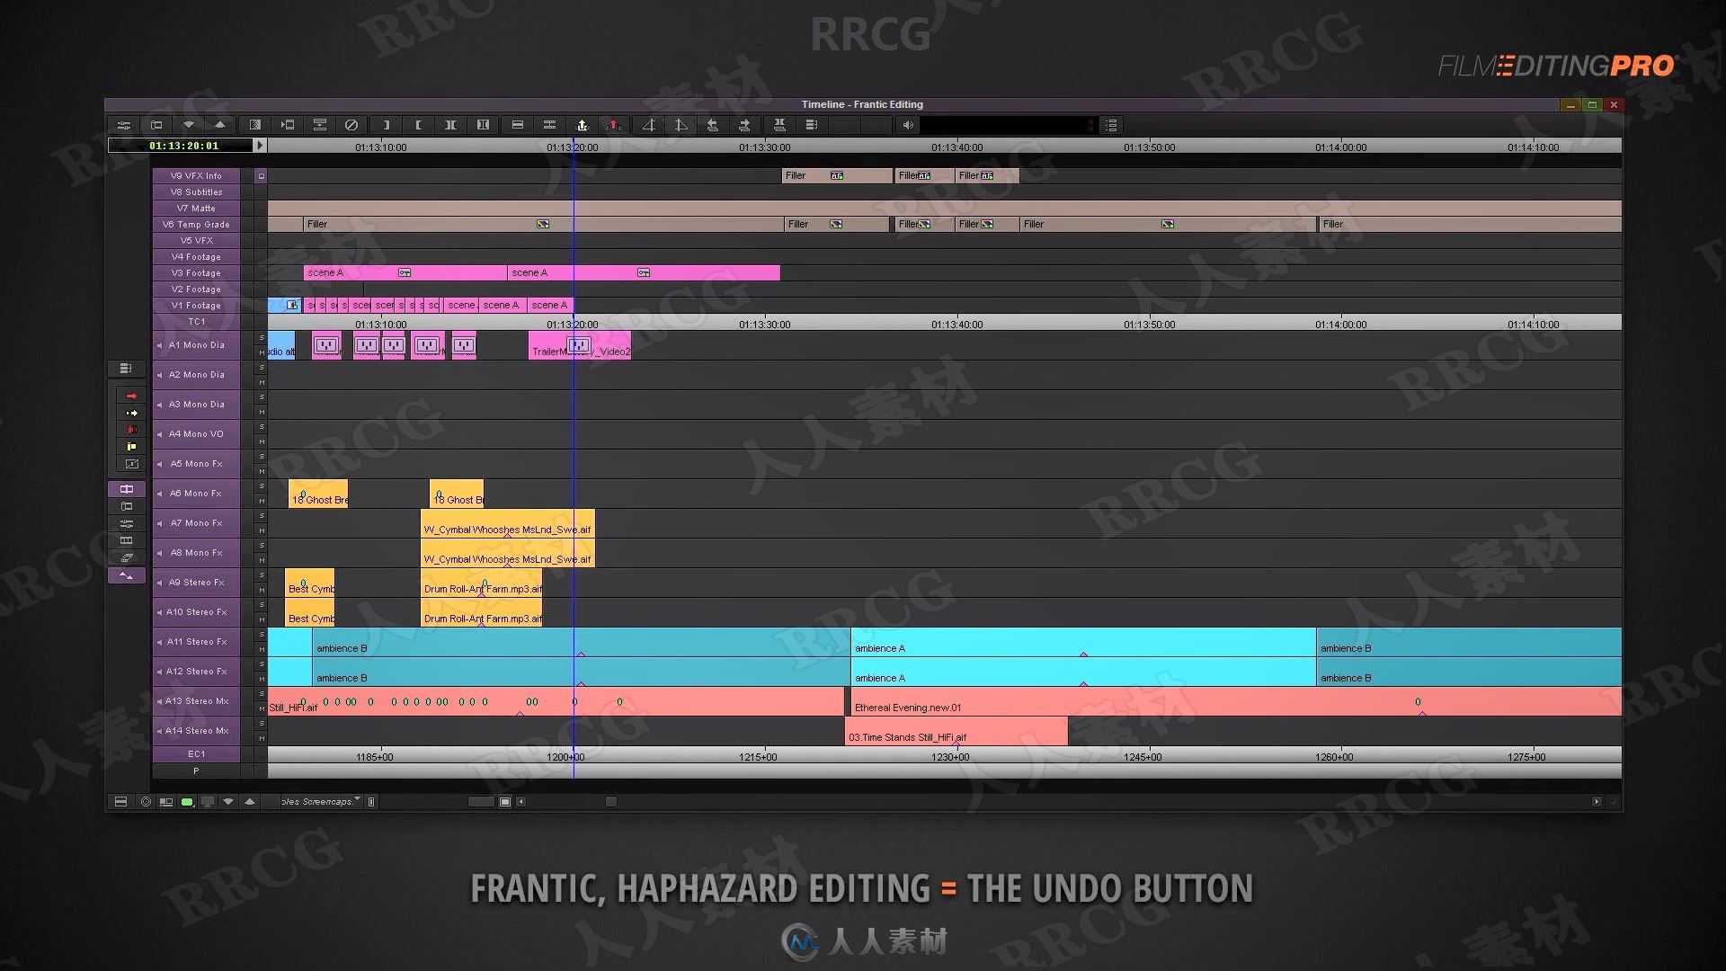Toggle the bottom-left Video Quality Fast Menu
Viewport: 1726px width, 971px height.
(x=120, y=801)
